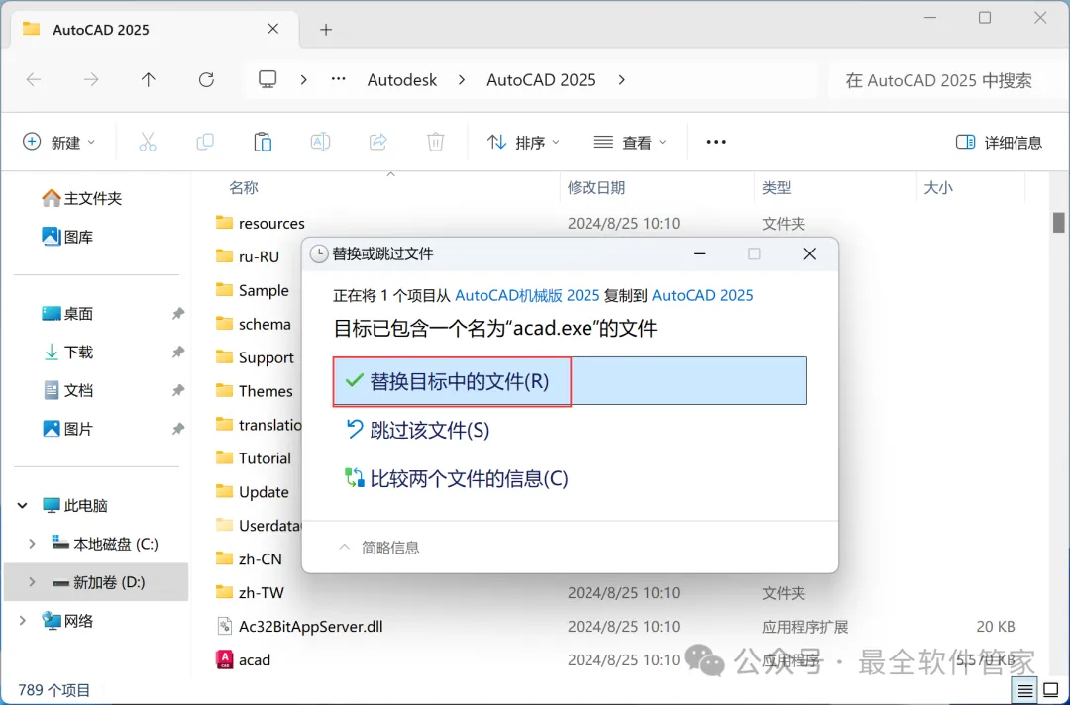This screenshot has width=1070, height=705.
Task: Open the 新建 dropdown menu
Action: tap(58, 142)
